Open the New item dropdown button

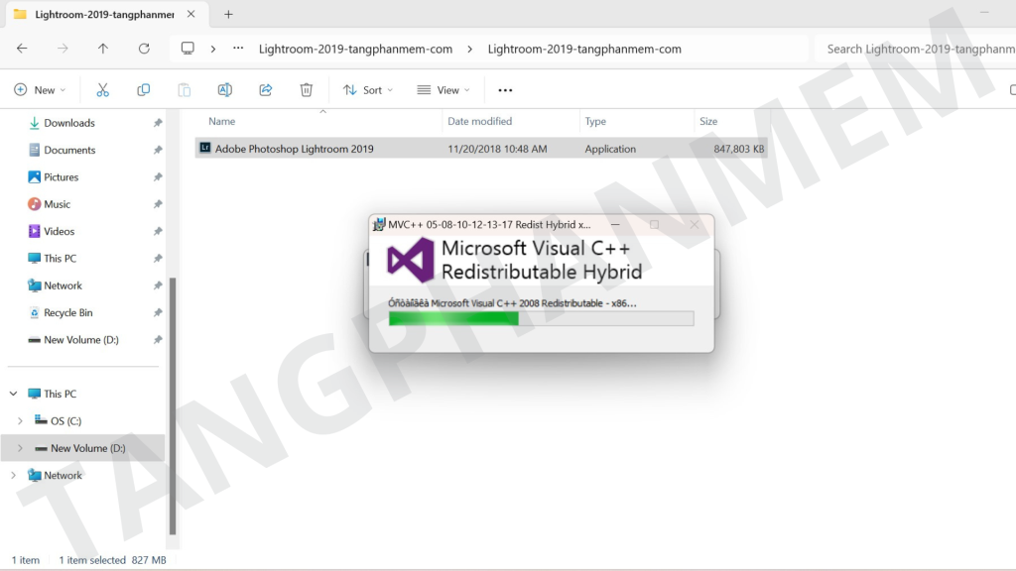(x=41, y=90)
